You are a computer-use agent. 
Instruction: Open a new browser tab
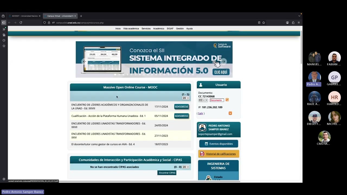[x=81, y=16]
